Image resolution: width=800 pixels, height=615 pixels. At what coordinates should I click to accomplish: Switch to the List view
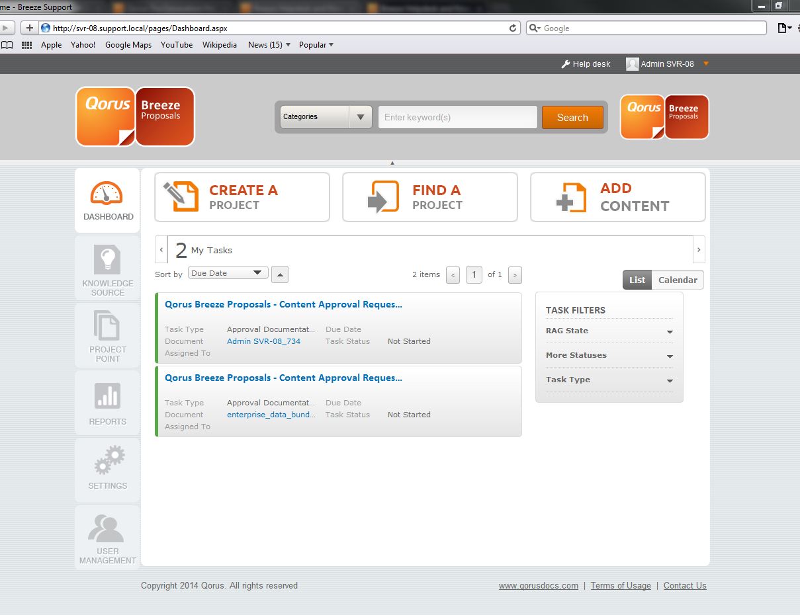pyautogui.click(x=637, y=280)
